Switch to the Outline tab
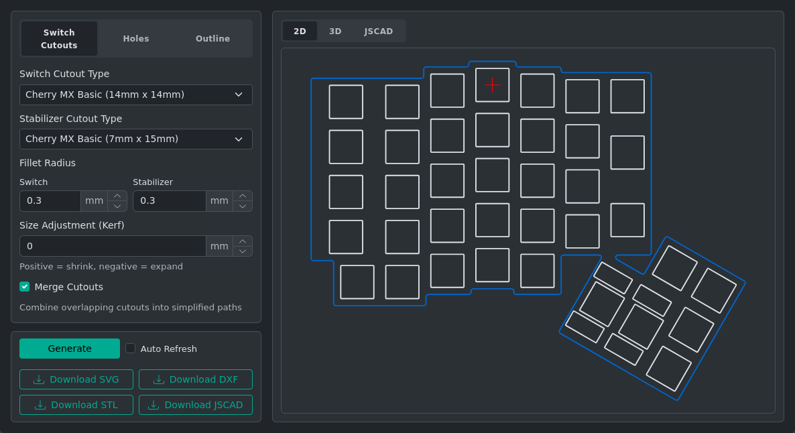 (212, 38)
